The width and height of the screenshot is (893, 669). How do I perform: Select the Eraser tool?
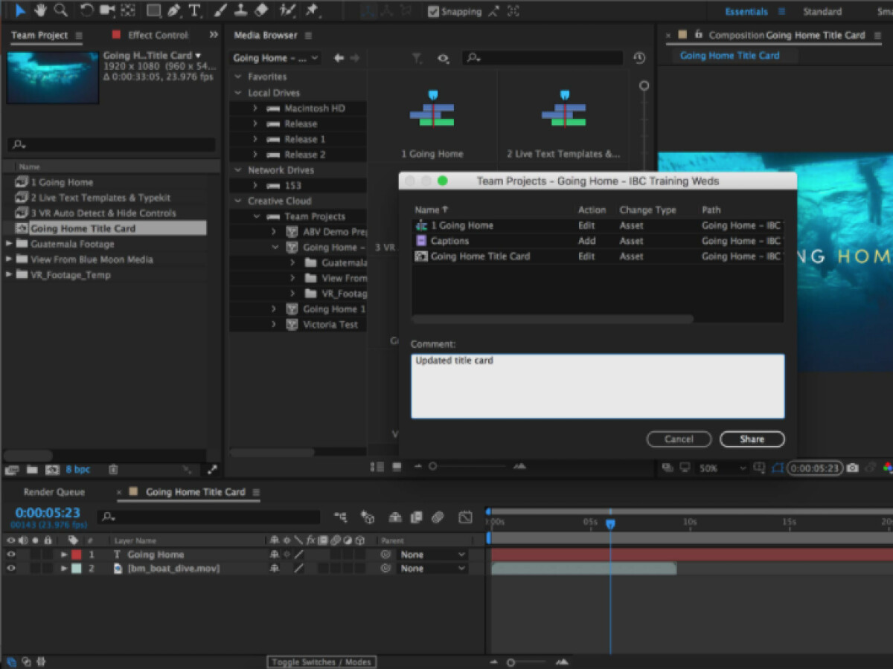[260, 10]
